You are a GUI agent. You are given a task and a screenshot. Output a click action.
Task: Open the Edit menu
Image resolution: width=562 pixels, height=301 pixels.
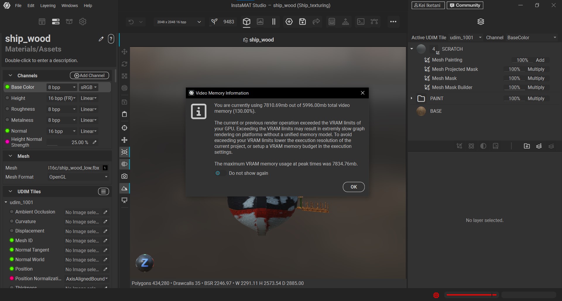31,6
